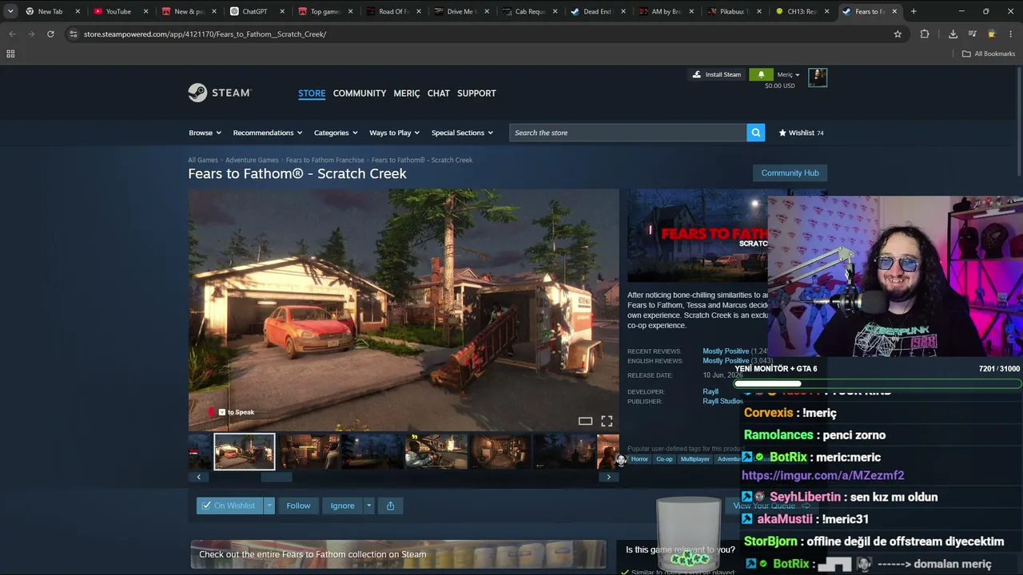Click the browser address bar URL
Screen dimensions: 1023x575
(205, 34)
